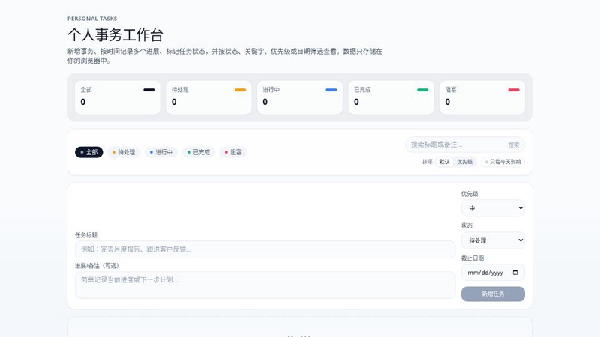Toggle 只看今天到期 filter

pyautogui.click(x=502, y=162)
